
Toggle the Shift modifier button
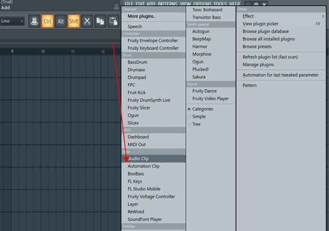[74, 21]
